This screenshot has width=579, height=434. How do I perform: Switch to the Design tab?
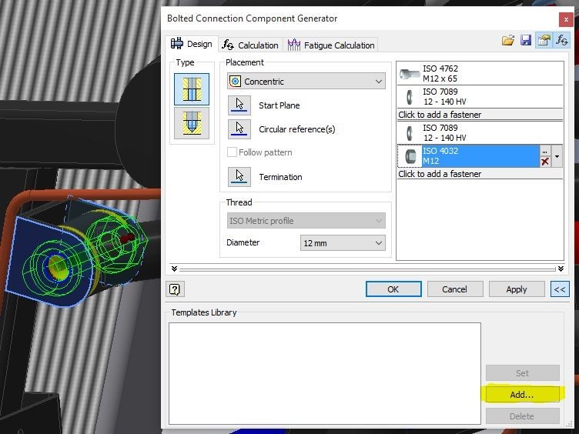(192, 44)
